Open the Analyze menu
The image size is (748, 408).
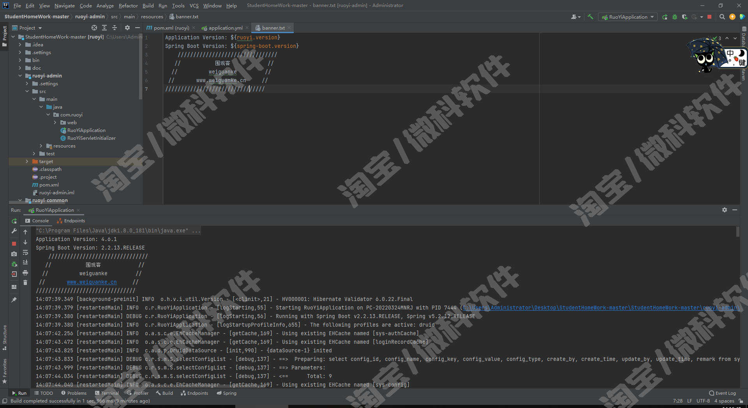[105, 5]
